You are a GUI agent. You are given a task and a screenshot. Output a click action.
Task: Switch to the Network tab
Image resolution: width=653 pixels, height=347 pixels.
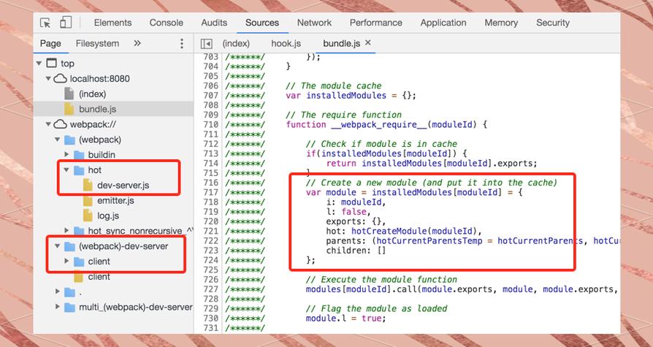(x=314, y=23)
